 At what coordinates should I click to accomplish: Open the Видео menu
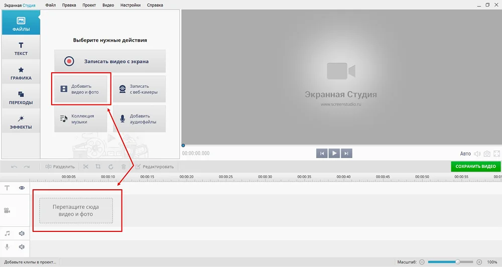click(108, 5)
